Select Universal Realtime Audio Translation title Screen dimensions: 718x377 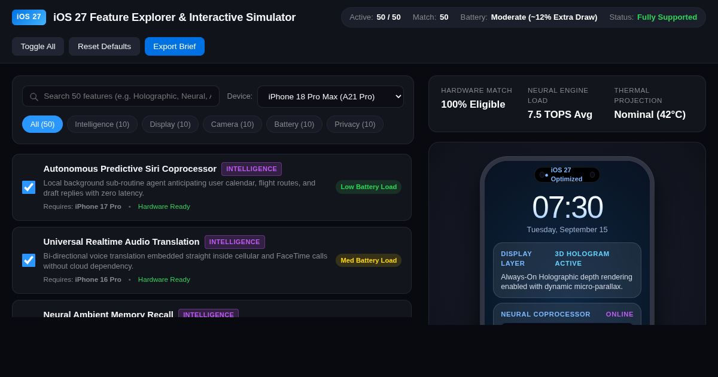tap(121, 242)
